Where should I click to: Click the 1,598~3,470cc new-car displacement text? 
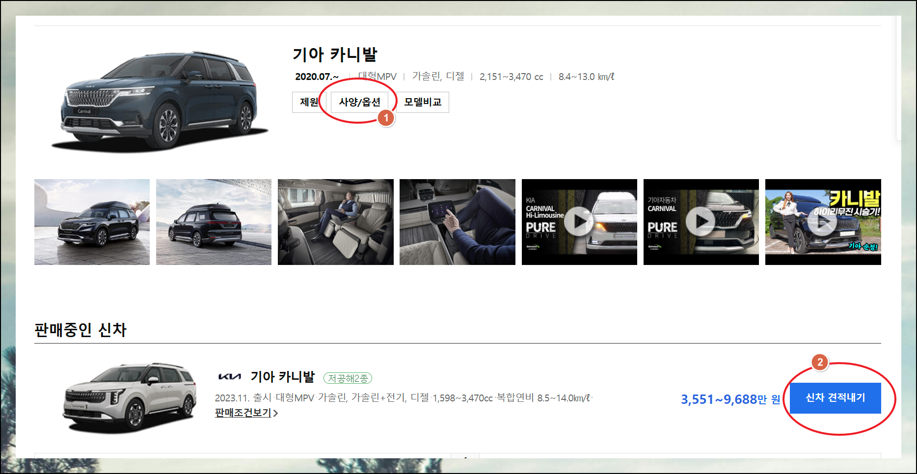[462, 398]
